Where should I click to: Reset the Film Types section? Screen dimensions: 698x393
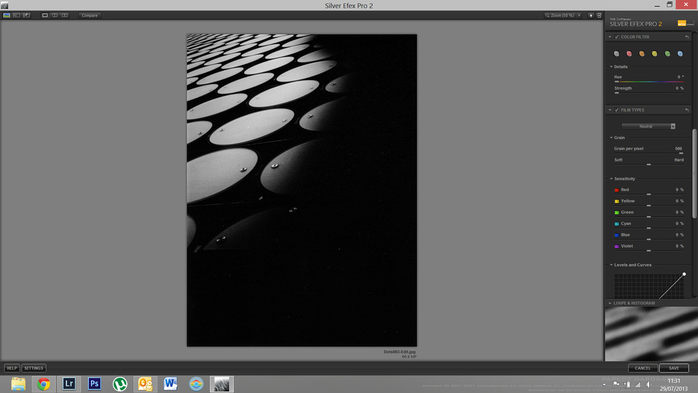(x=687, y=110)
